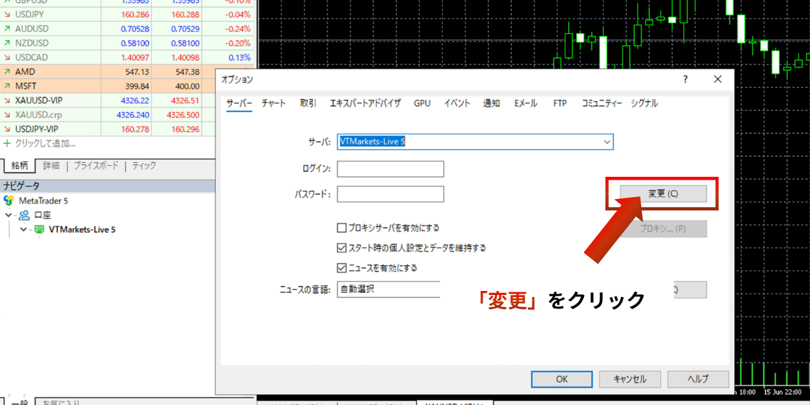Open the Eメール tab

pos(526,103)
